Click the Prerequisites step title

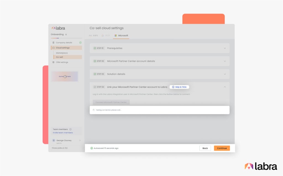click(115, 48)
